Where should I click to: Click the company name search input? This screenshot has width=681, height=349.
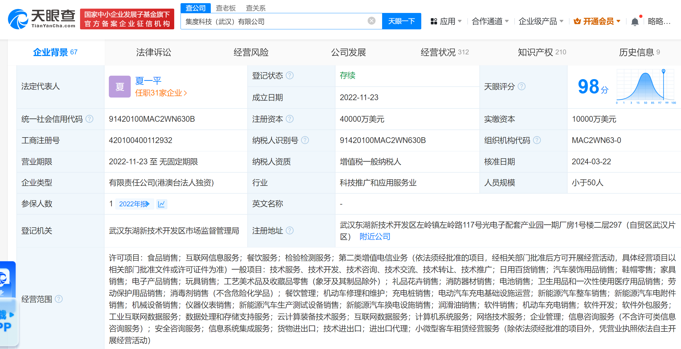274,22
